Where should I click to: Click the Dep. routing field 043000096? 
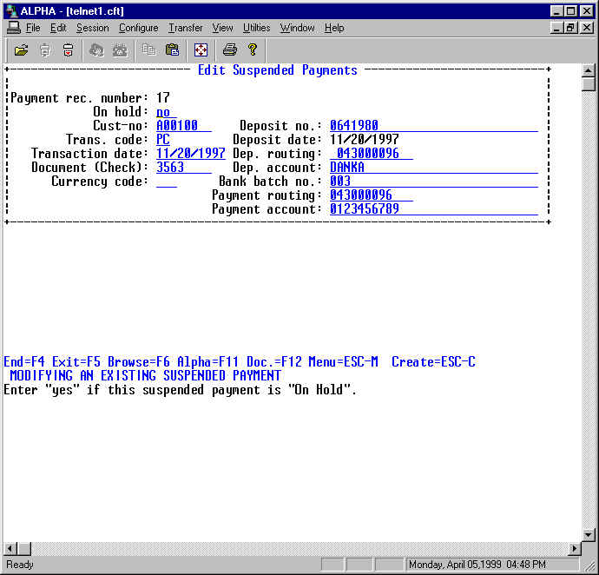pyautogui.click(x=372, y=154)
